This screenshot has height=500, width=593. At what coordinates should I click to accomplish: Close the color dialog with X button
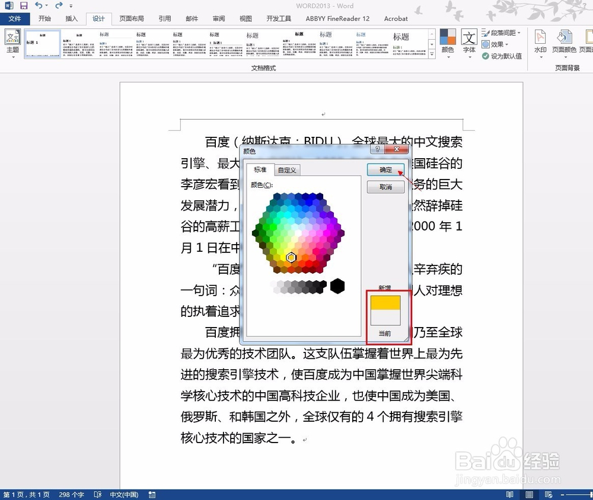pyautogui.click(x=396, y=149)
